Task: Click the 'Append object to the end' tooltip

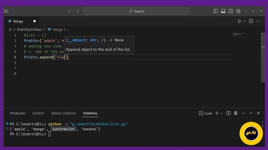Action: 98,50
